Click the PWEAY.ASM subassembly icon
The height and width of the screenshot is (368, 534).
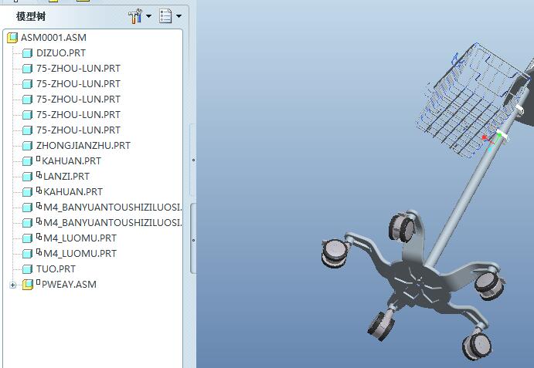tap(28, 285)
